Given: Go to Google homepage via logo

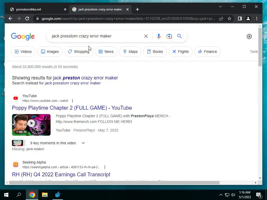Looking at the screenshot, I should click(23, 36).
